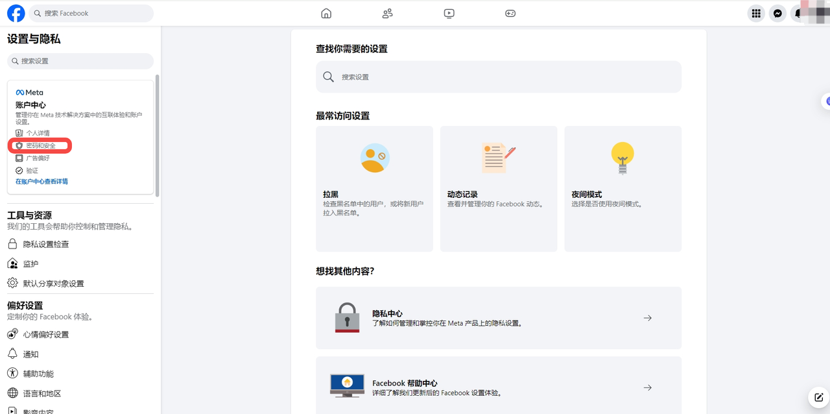The width and height of the screenshot is (830, 414).
Task: Open Messenger chats icon
Action: 777,13
